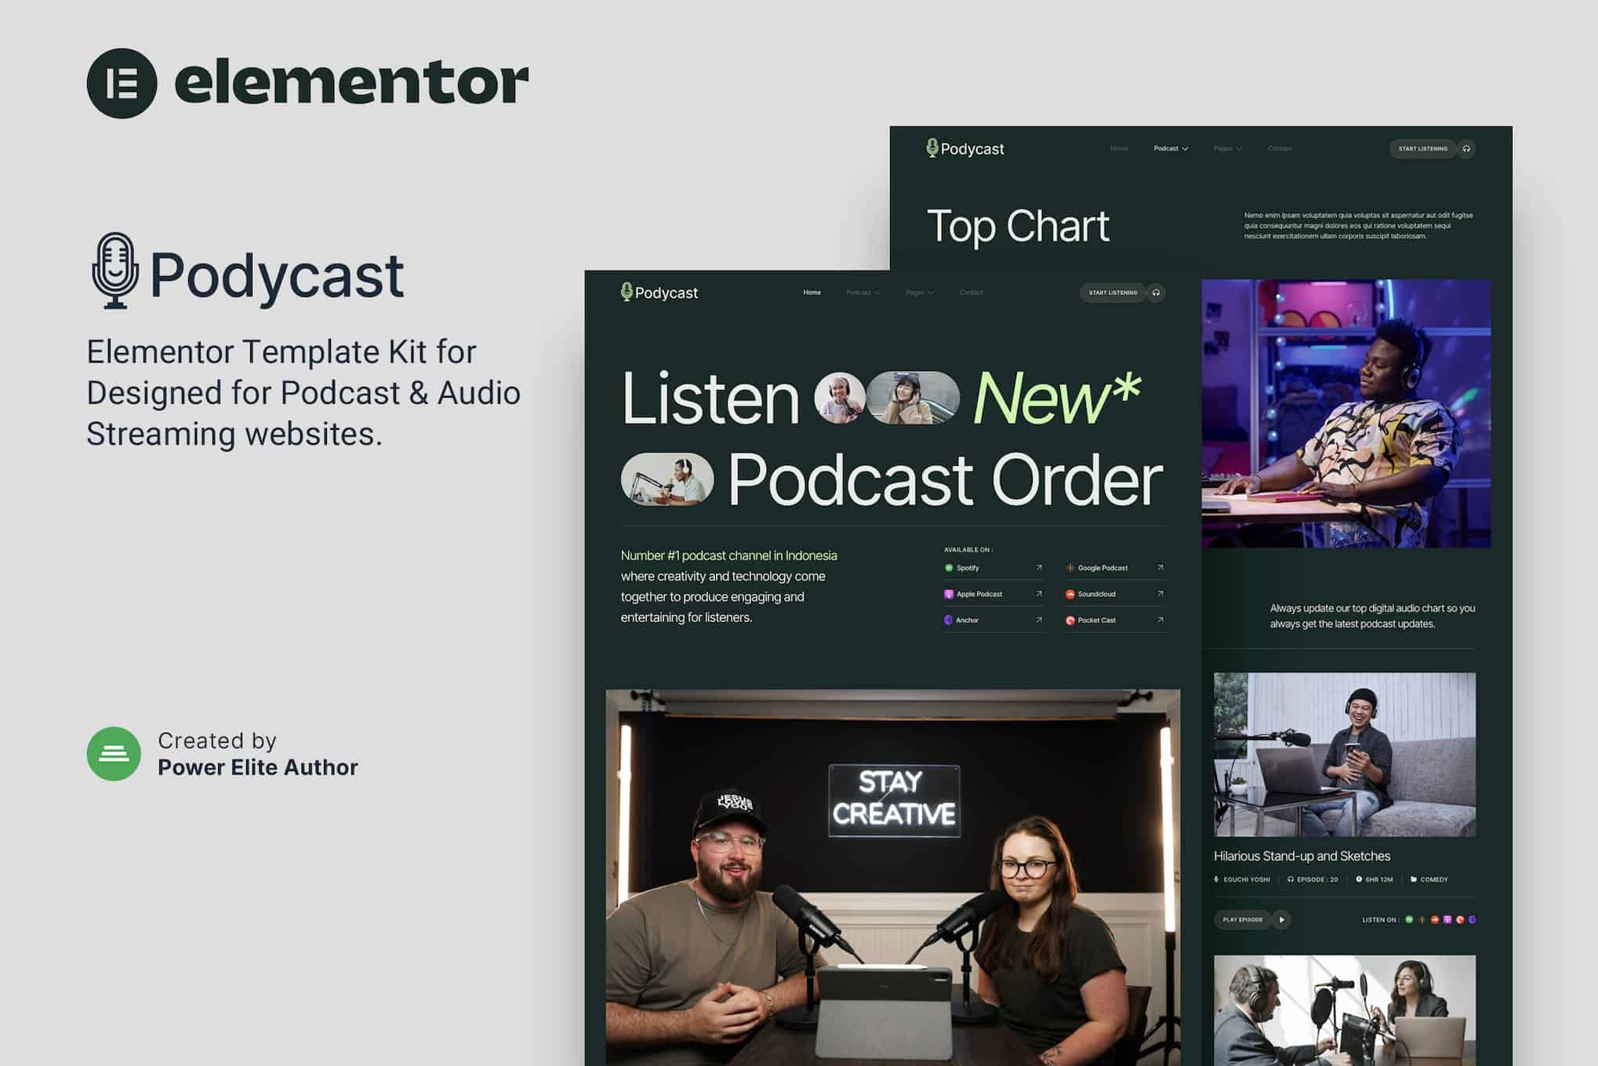Click the external-link arrow next to Spotify
The width and height of the screenshot is (1598, 1066).
pyautogui.click(x=1039, y=568)
